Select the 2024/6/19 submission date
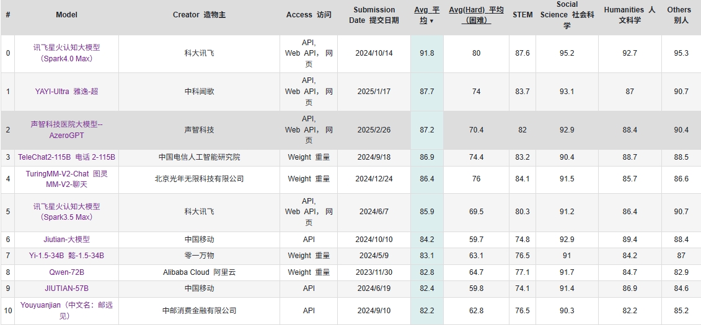 [x=374, y=288]
